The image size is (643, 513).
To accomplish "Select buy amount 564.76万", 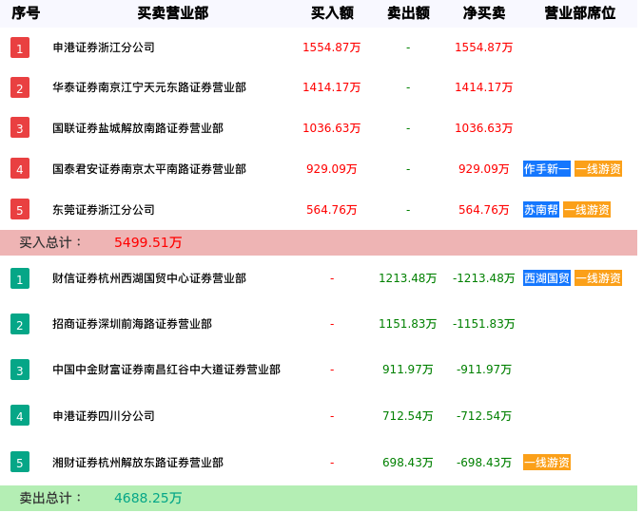I will click(x=332, y=210).
